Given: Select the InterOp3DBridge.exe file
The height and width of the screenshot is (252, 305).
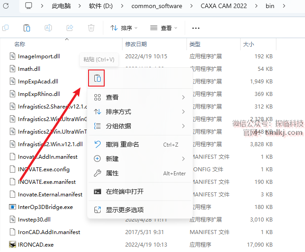Looking at the screenshot, I should tap(45, 207).
